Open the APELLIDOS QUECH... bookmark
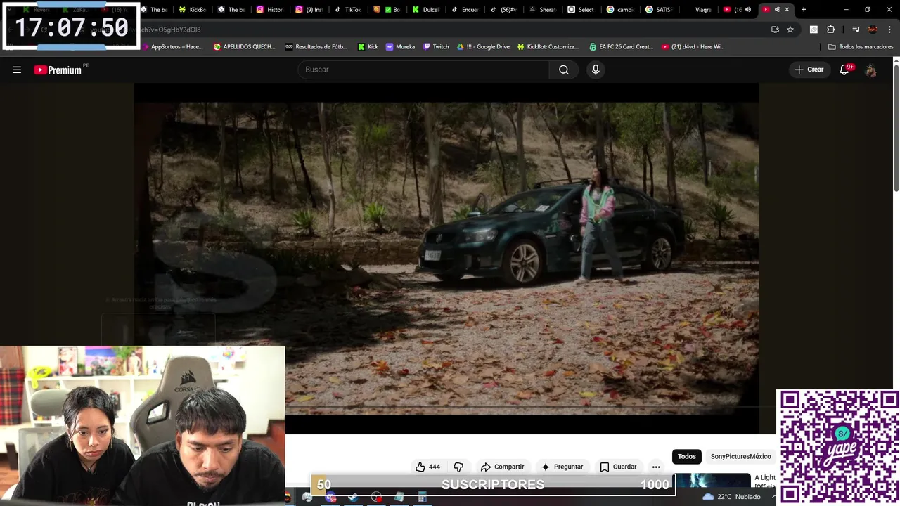900x506 pixels. tap(244, 47)
